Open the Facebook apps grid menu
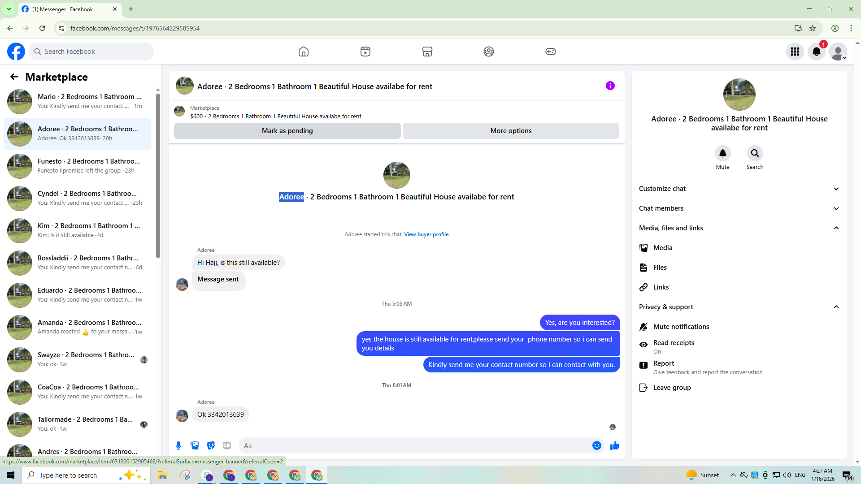 (795, 52)
